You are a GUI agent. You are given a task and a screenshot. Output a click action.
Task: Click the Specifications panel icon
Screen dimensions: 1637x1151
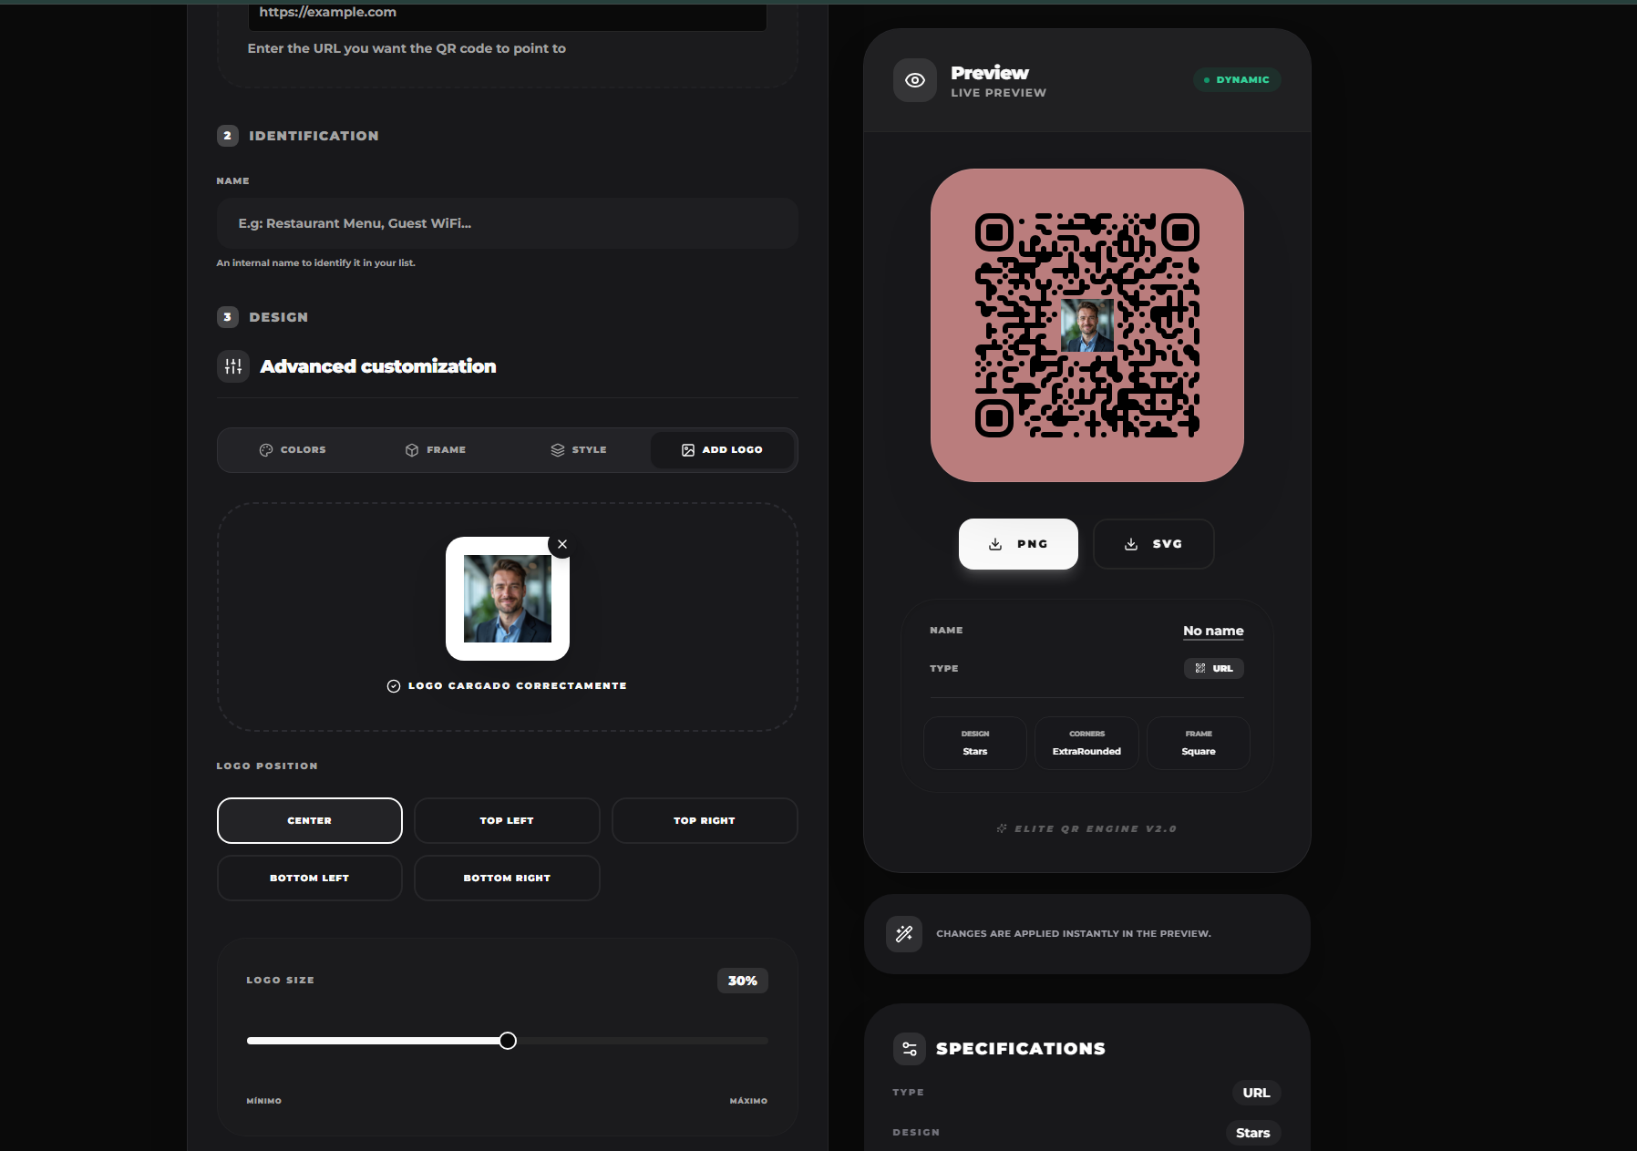pos(909,1048)
